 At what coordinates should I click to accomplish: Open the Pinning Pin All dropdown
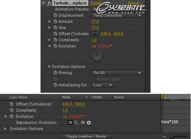pos(117,73)
